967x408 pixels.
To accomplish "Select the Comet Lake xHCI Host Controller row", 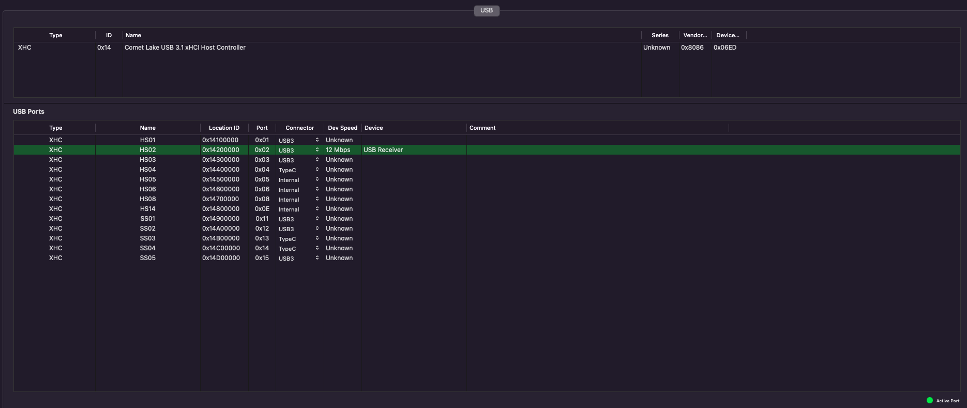I will [185, 48].
